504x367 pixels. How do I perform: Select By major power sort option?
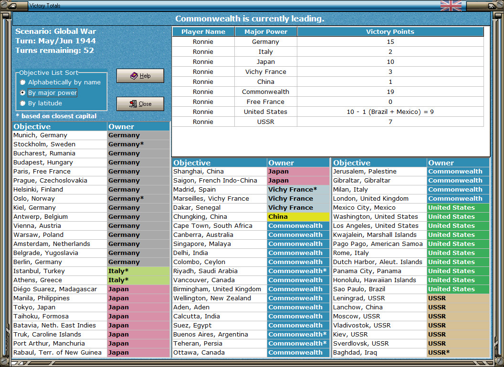(x=49, y=93)
